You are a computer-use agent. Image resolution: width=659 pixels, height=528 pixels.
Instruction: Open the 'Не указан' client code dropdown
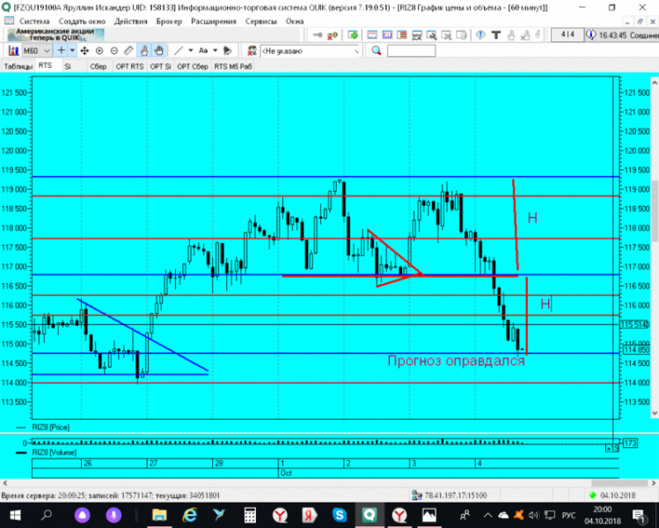[x=311, y=51]
